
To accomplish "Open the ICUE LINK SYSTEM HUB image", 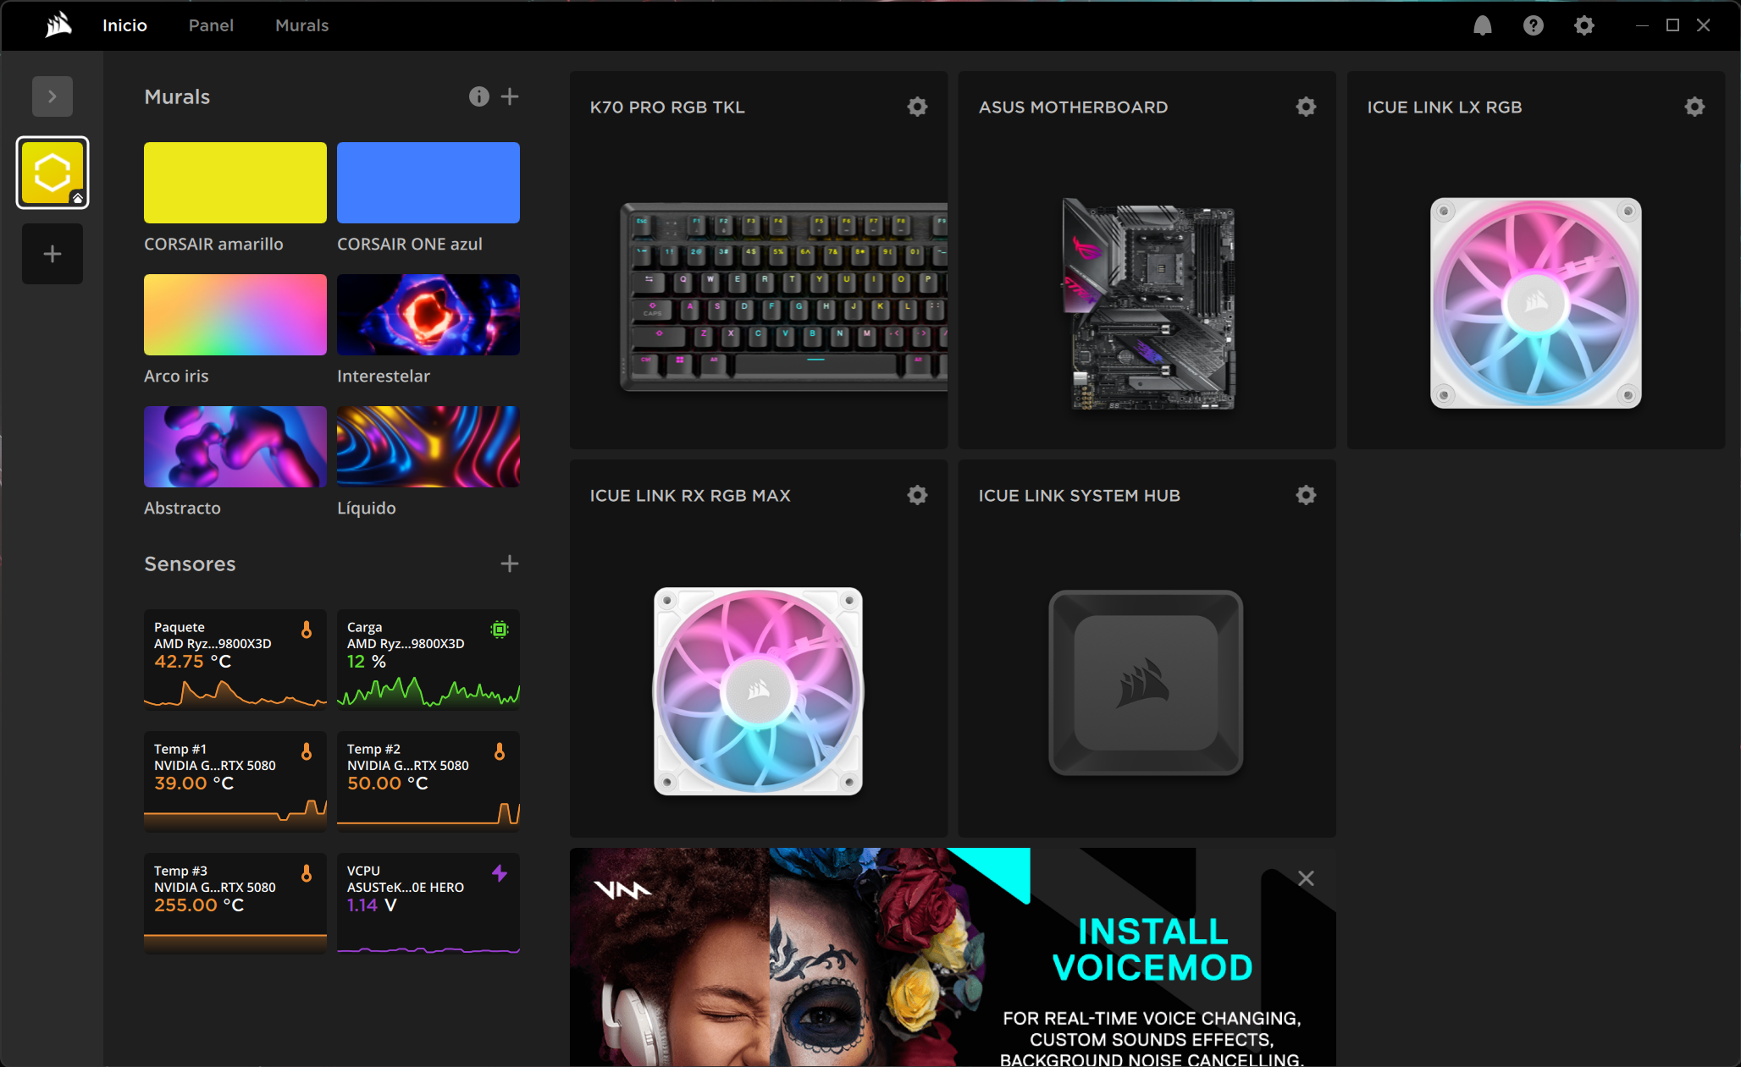I will point(1146,683).
